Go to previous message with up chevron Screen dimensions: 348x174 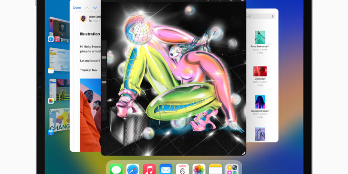pos(87,8)
